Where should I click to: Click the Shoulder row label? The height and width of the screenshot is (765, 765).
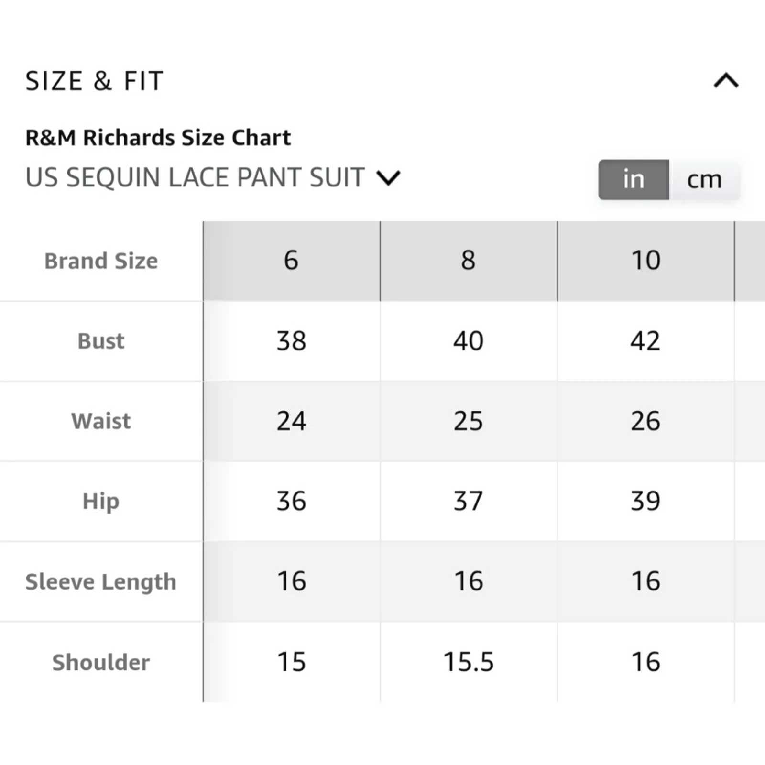click(101, 663)
